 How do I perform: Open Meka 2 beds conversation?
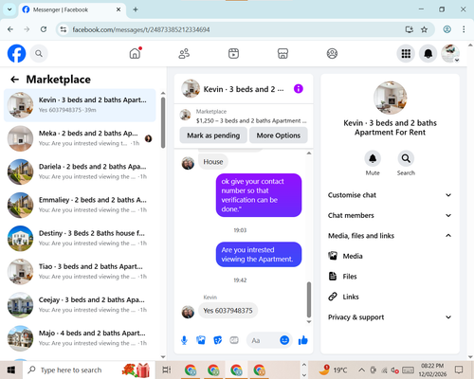pyautogui.click(x=80, y=138)
